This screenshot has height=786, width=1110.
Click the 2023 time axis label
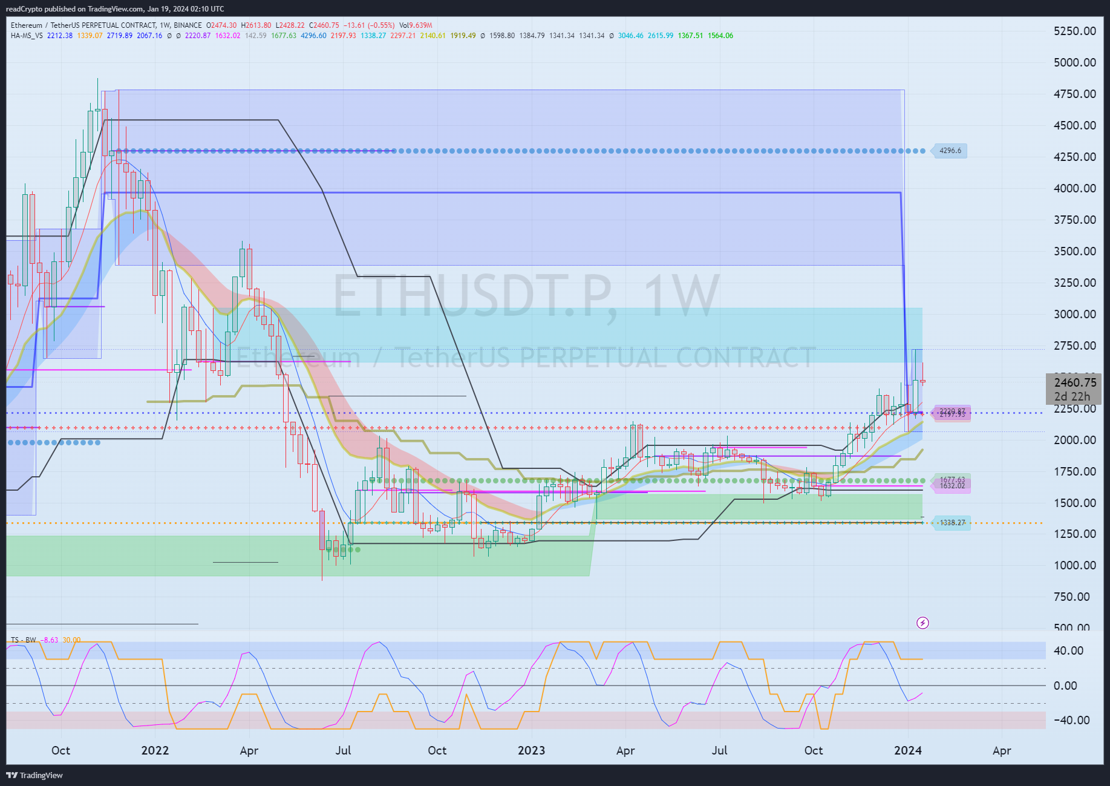click(x=531, y=750)
